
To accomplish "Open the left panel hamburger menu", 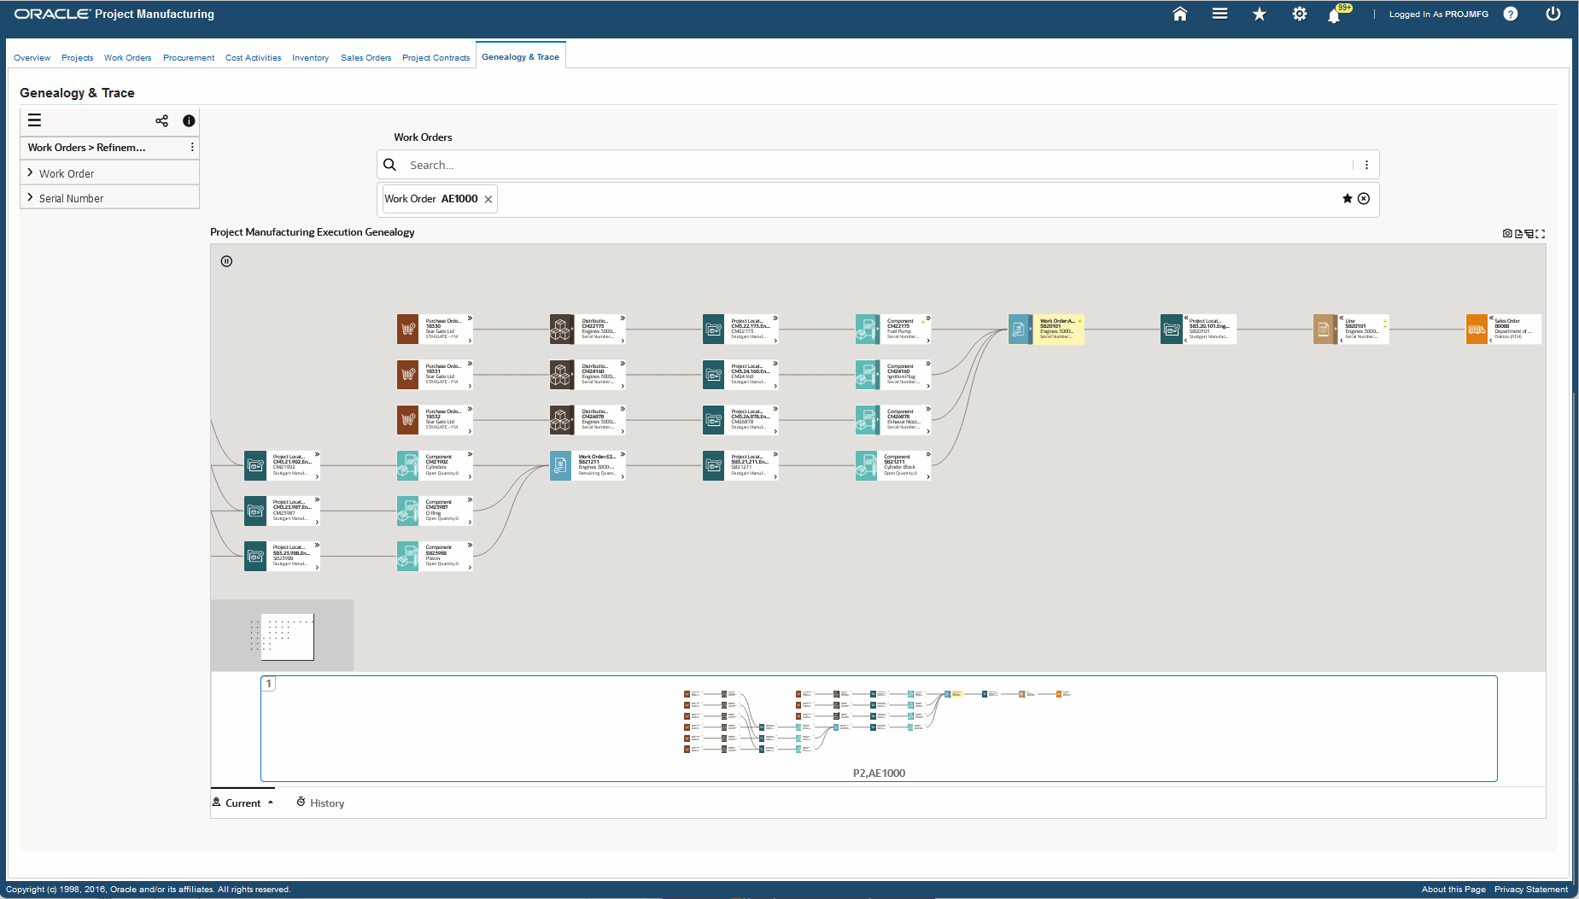I will pyautogui.click(x=35, y=120).
